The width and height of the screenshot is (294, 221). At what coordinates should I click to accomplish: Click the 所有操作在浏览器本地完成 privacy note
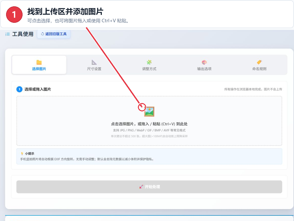tap(253, 89)
